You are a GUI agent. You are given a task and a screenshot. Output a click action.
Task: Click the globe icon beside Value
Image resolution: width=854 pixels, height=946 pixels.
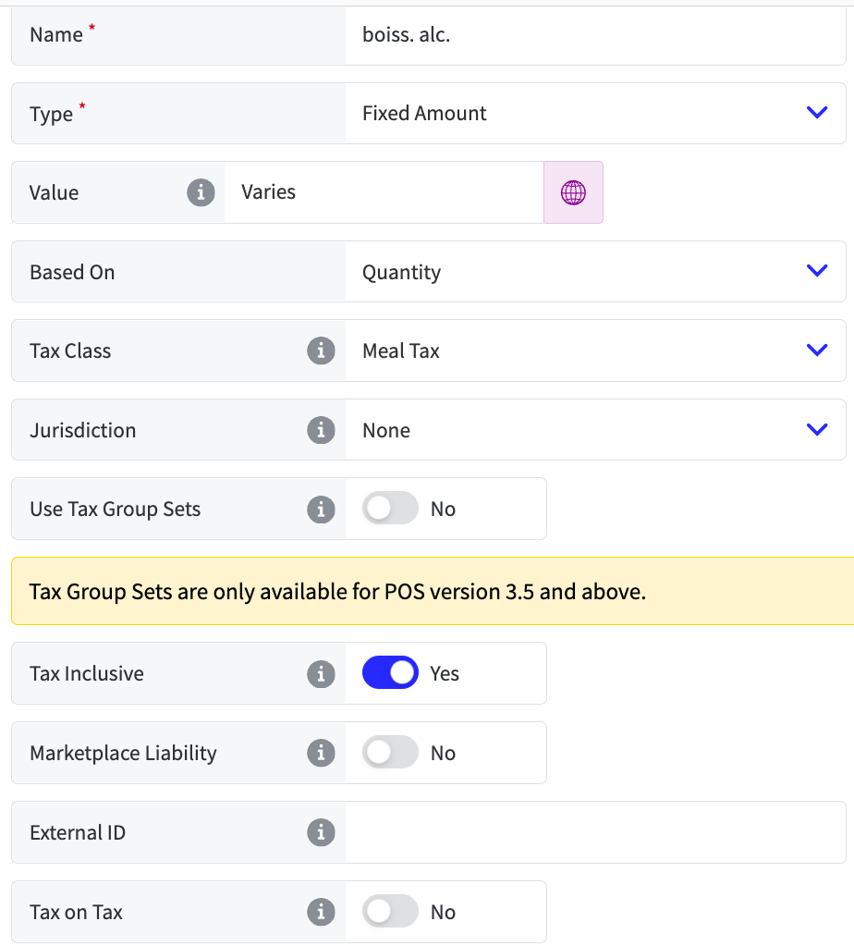pyautogui.click(x=573, y=192)
